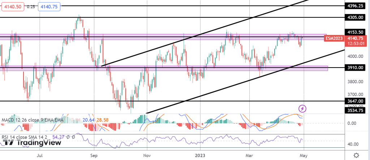The width and height of the screenshot is (370, 160).
Task: Select the RSI indicator legend
Action: pos(26,137)
